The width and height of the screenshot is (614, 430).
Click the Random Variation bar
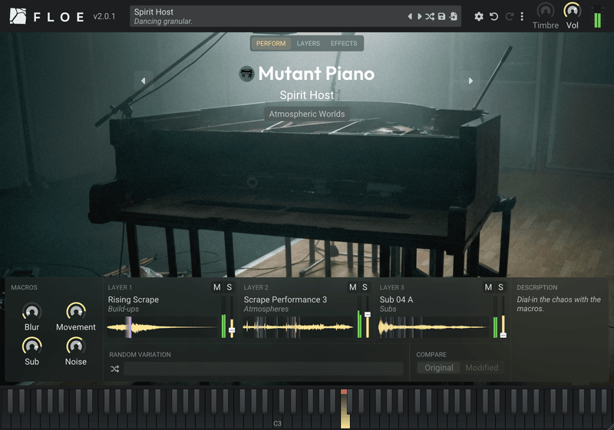pos(263,369)
